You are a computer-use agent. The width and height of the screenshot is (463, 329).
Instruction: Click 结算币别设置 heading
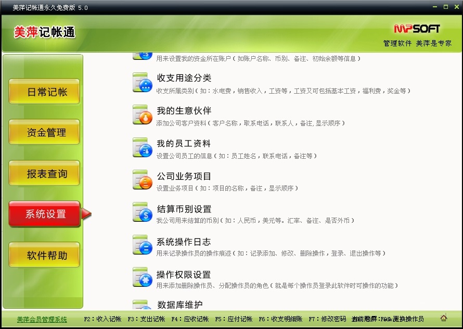[184, 209]
